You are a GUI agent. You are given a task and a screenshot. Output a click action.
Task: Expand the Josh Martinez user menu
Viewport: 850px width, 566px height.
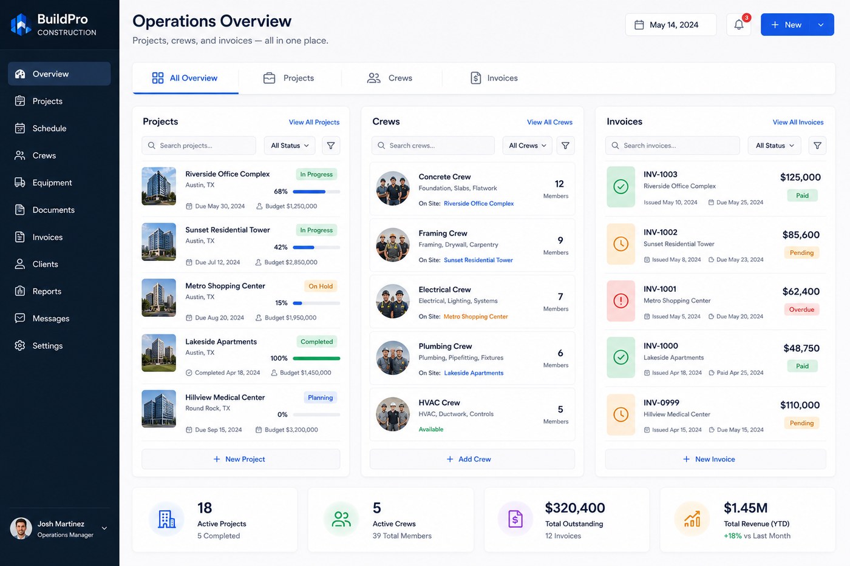(104, 528)
